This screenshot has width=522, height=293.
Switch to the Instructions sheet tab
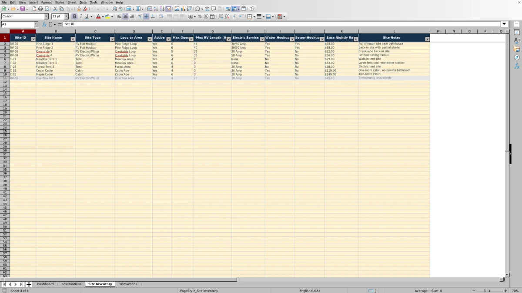(x=128, y=284)
